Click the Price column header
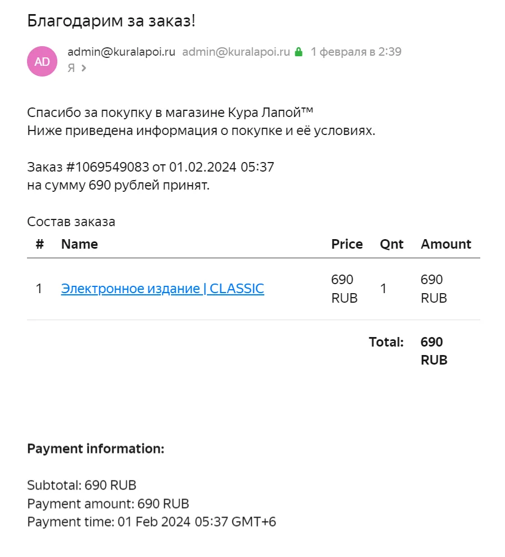The image size is (505, 557). coord(347,244)
